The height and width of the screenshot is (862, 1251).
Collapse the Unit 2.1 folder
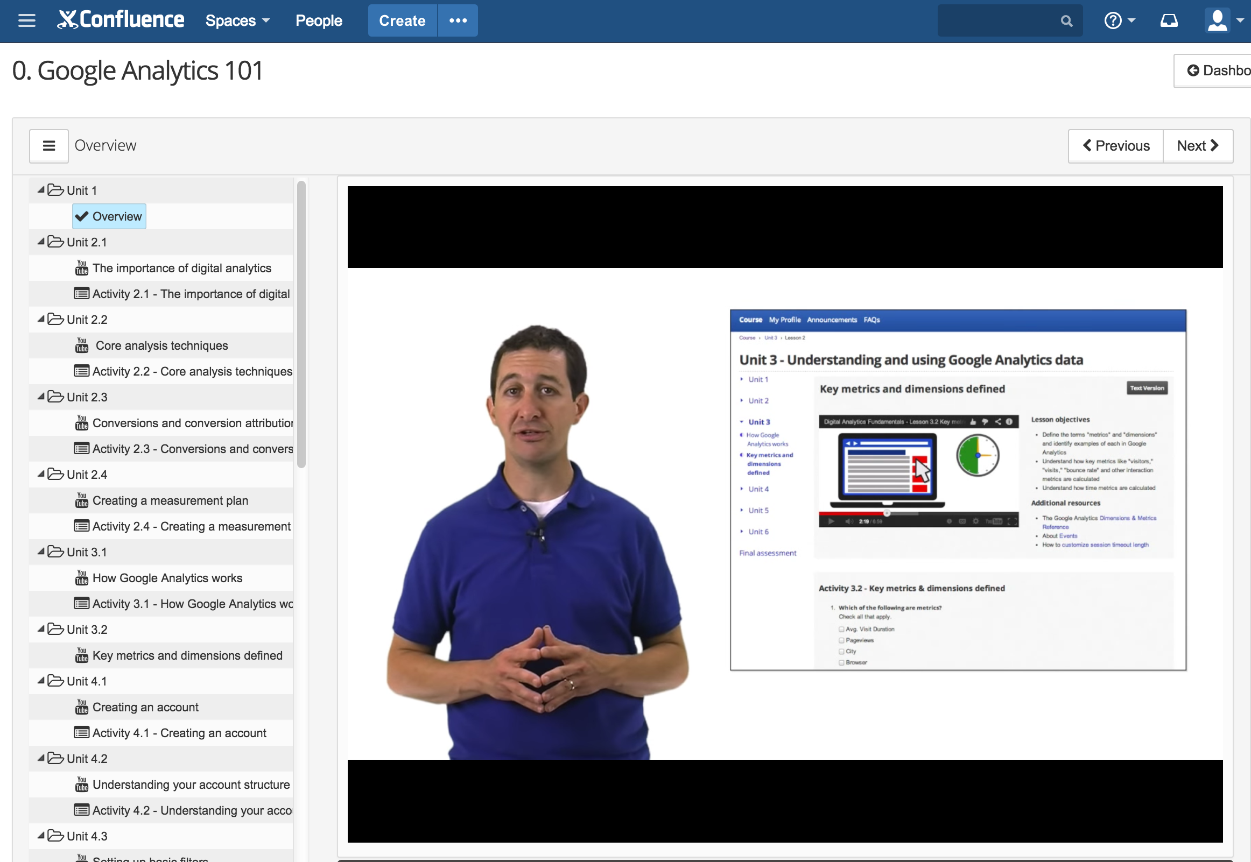click(x=41, y=242)
